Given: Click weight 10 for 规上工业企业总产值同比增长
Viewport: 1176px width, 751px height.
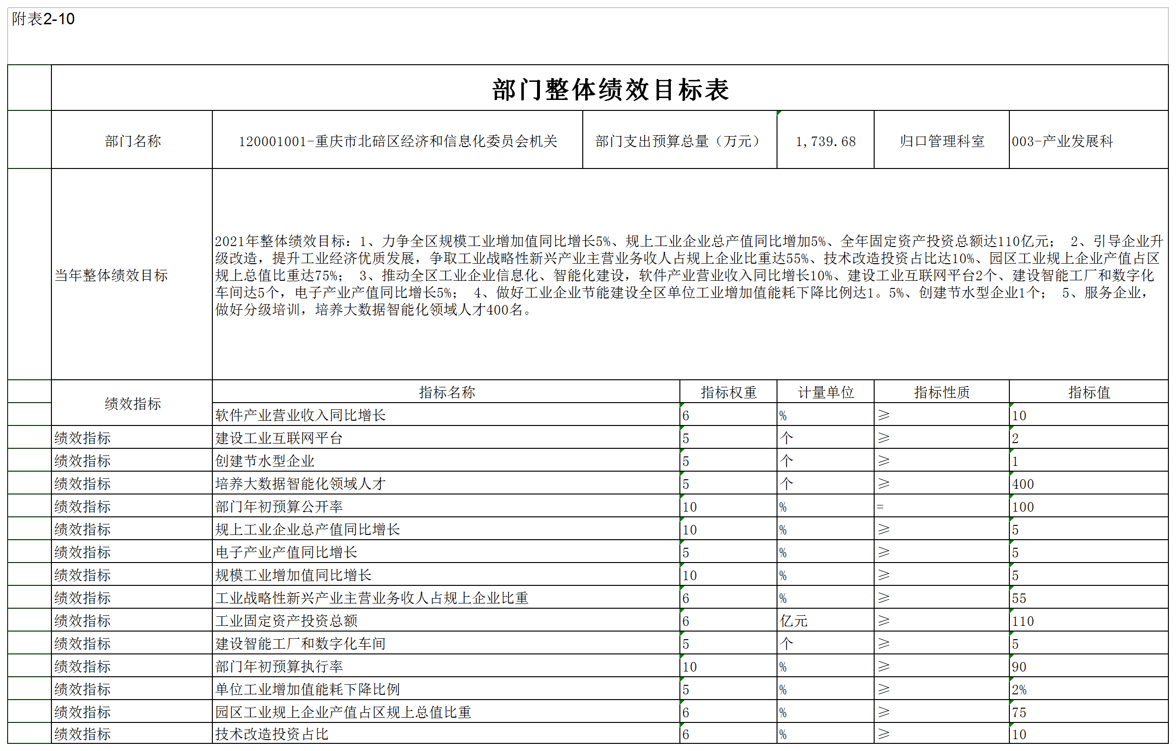Looking at the screenshot, I should (728, 529).
